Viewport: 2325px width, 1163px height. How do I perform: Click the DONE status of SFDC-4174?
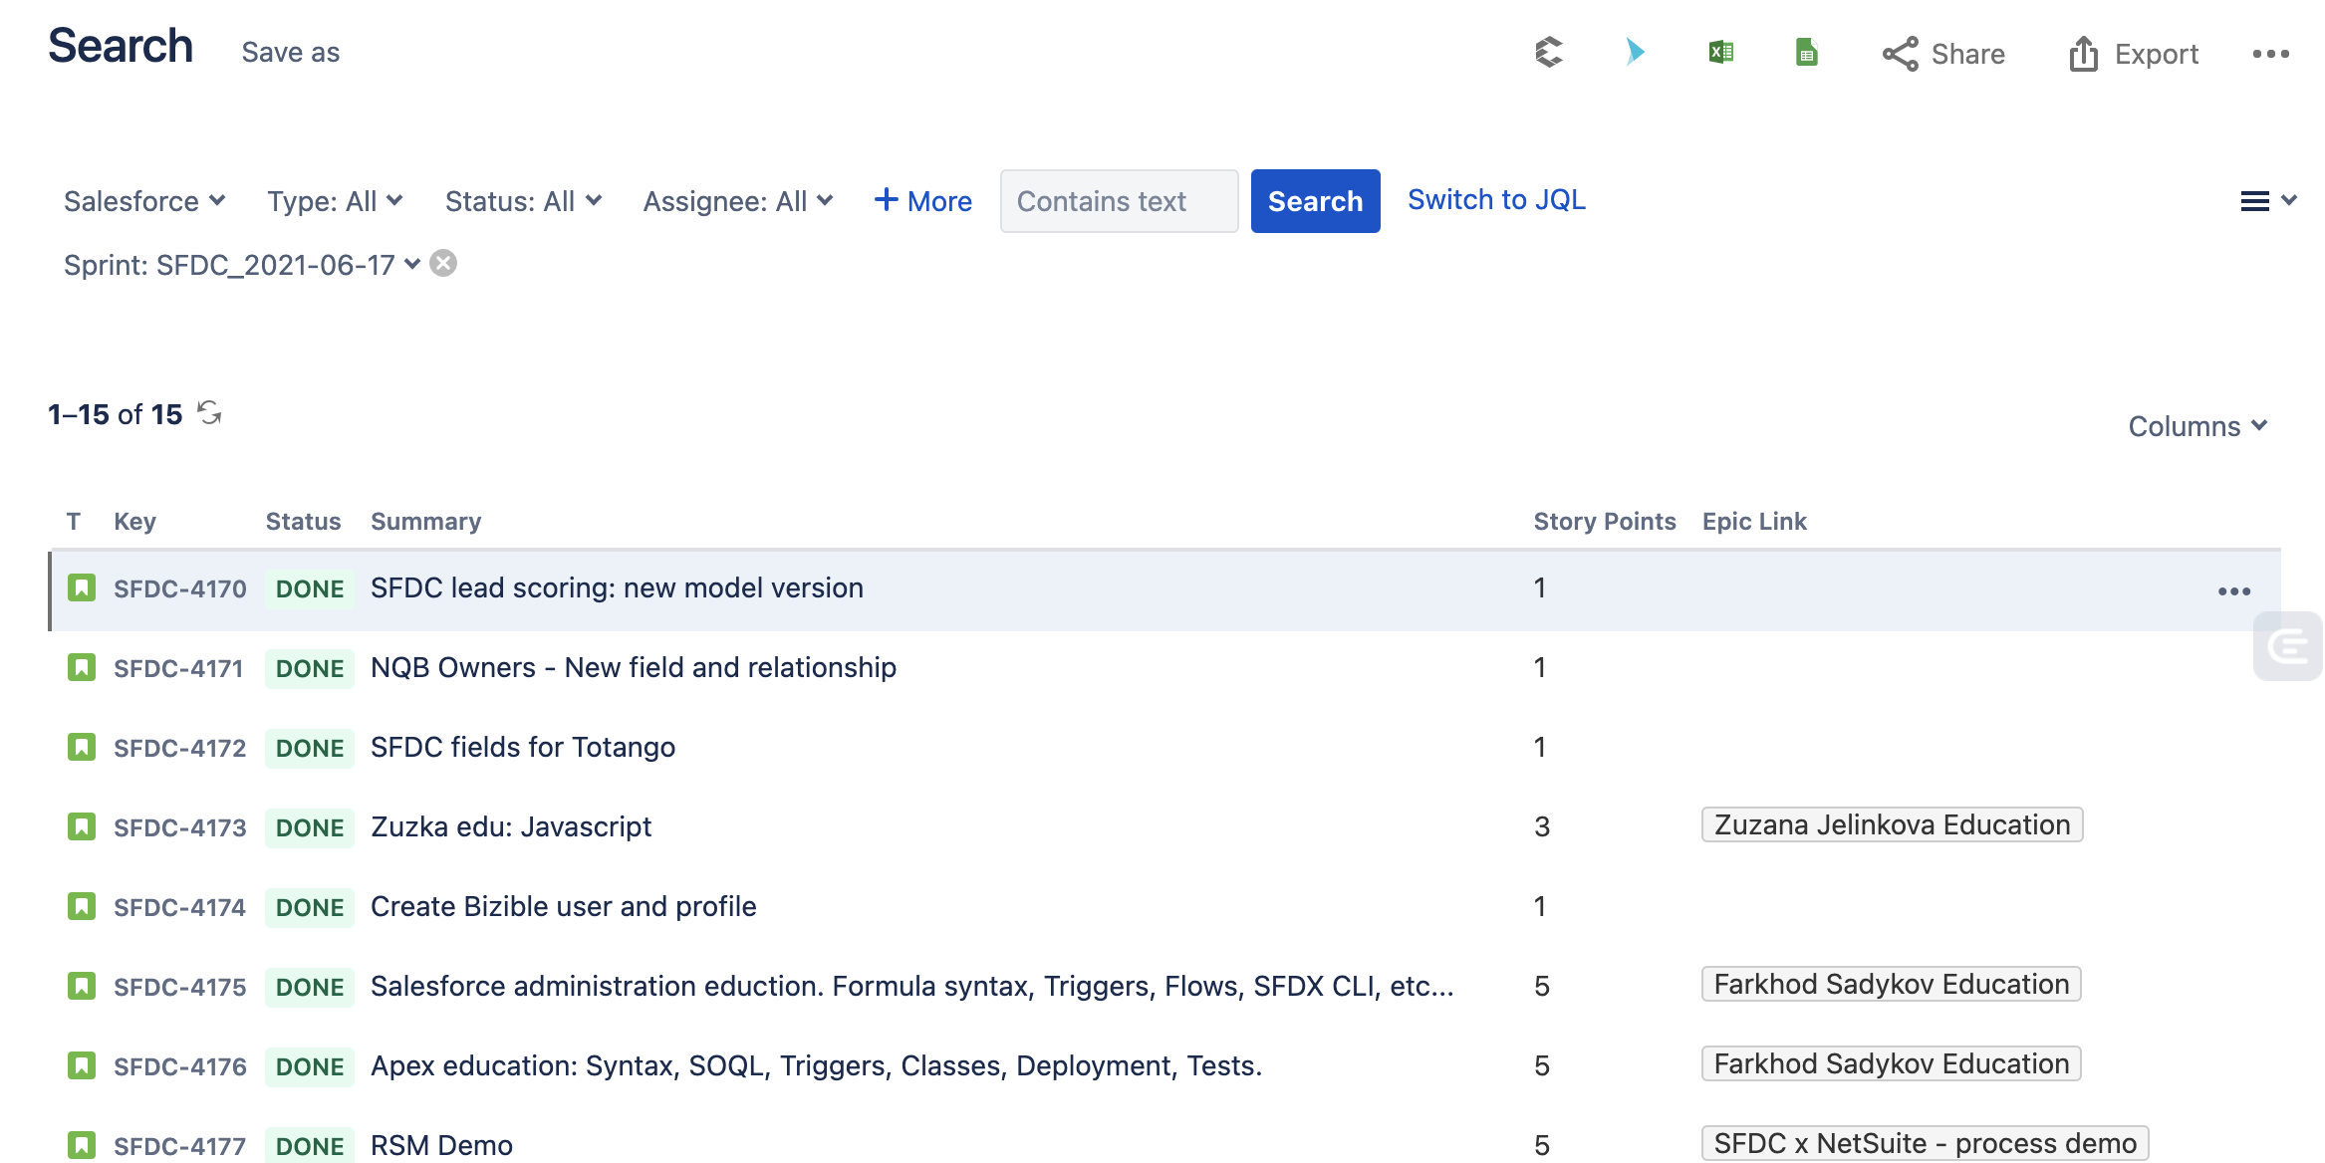[310, 907]
